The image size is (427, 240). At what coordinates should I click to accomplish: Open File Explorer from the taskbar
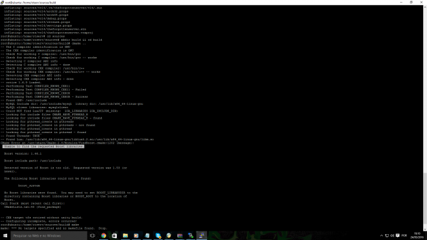coord(125,235)
